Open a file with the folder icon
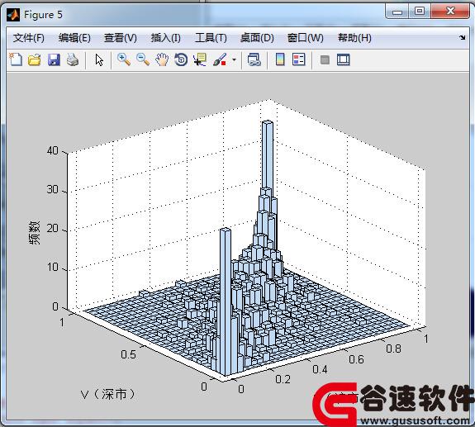Screen dimensions: 475x427 click(35, 59)
